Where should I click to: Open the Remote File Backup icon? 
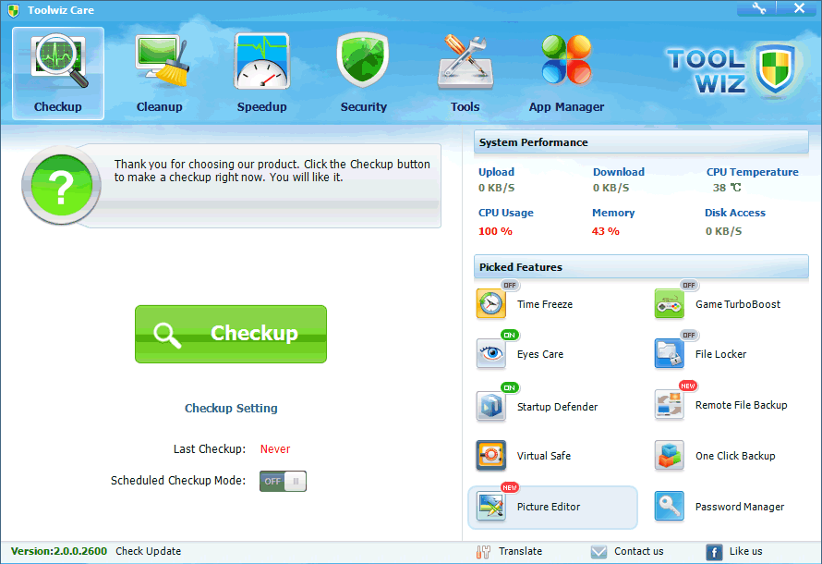(670, 405)
